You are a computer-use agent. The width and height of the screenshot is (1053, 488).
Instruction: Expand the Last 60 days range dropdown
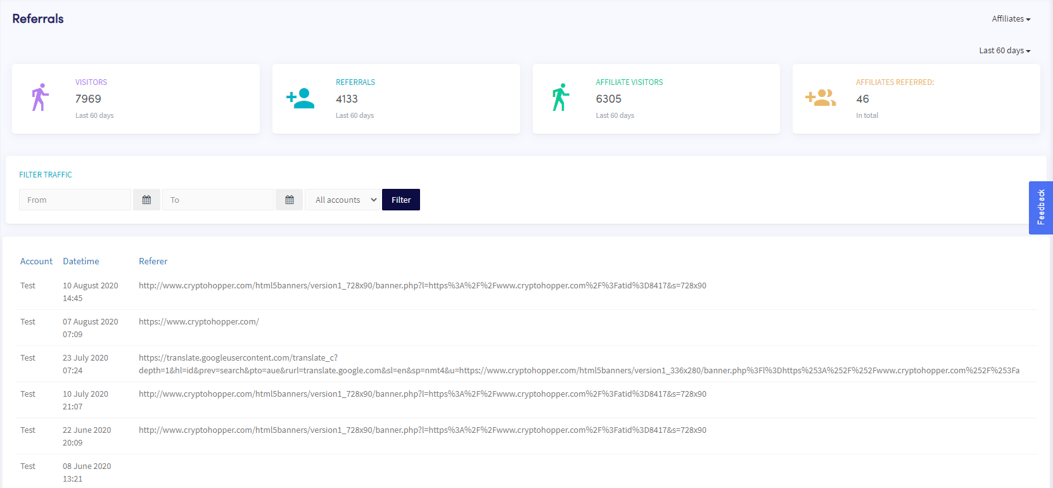tap(1005, 51)
